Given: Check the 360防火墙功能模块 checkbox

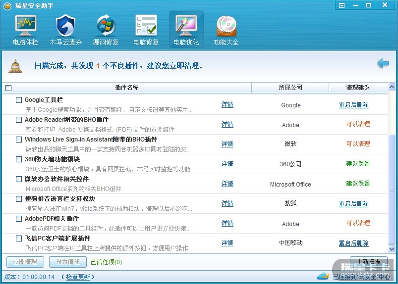Looking at the screenshot, I should 19,159.
